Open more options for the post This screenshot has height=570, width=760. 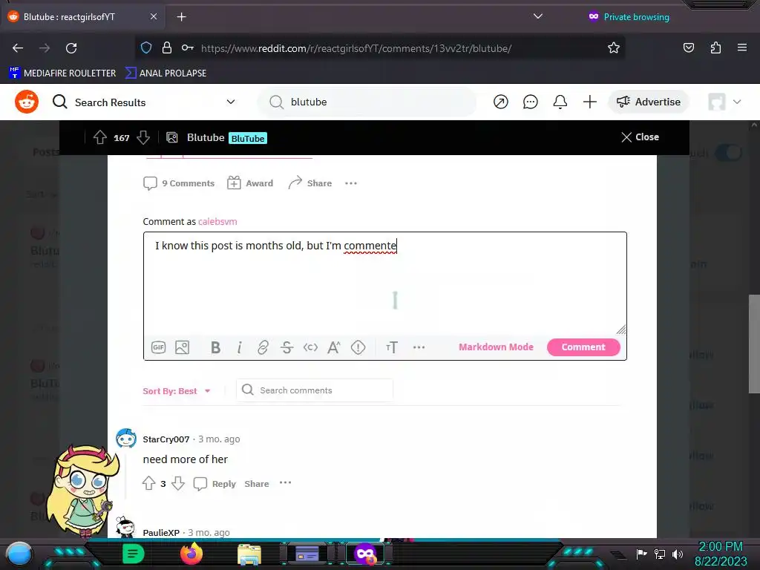pyautogui.click(x=351, y=183)
